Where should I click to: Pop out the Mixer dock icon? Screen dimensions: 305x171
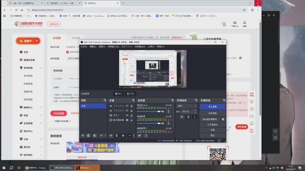pyautogui.click(x=173, y=100)
